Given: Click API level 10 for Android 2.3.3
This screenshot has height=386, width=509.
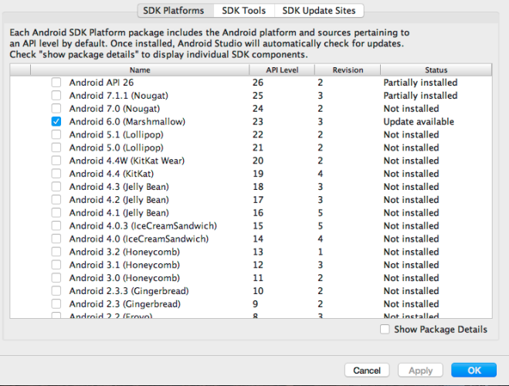Looking at the screenshot, I should (258, 290).
